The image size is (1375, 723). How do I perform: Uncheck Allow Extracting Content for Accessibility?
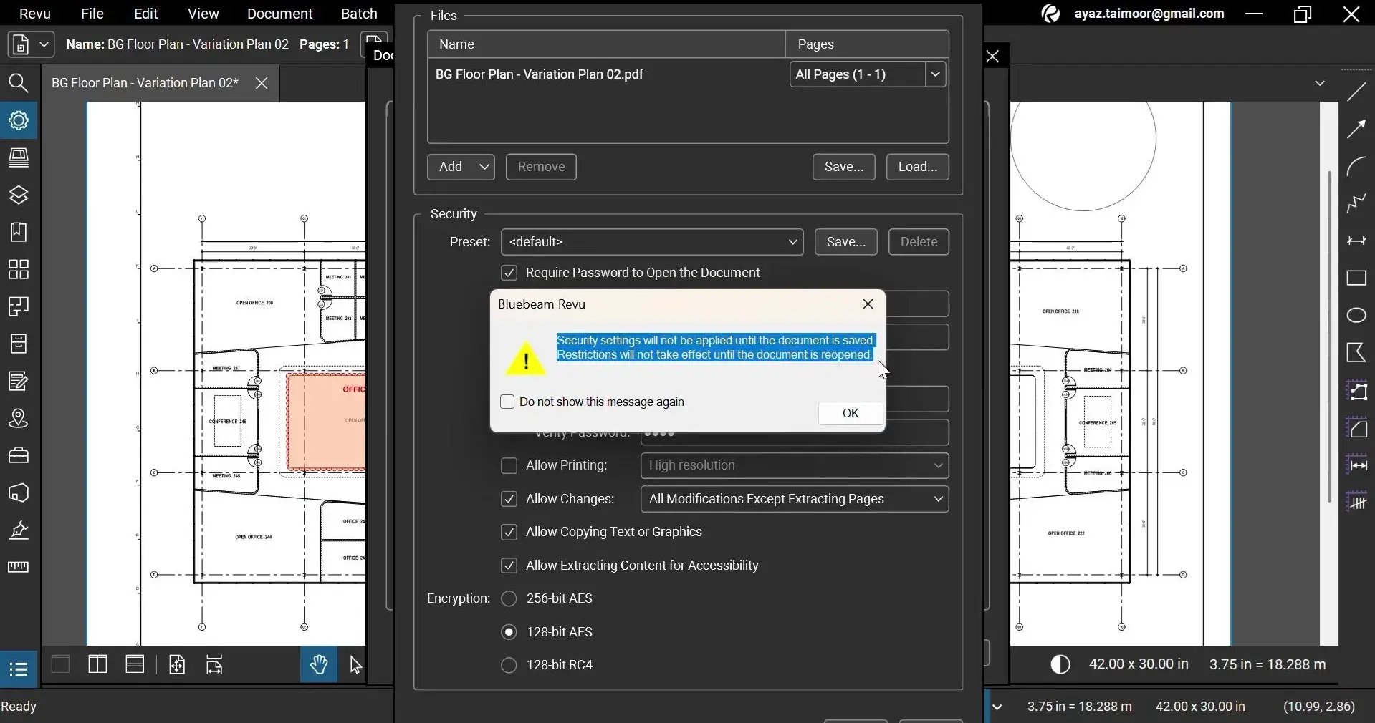point(509,566)
